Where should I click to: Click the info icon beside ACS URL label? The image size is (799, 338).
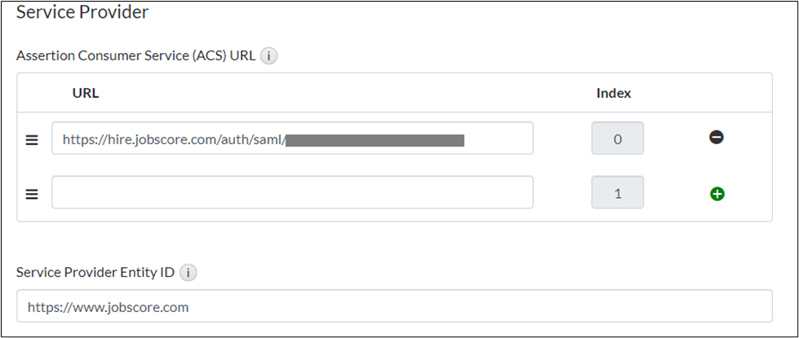click(269, 56)
